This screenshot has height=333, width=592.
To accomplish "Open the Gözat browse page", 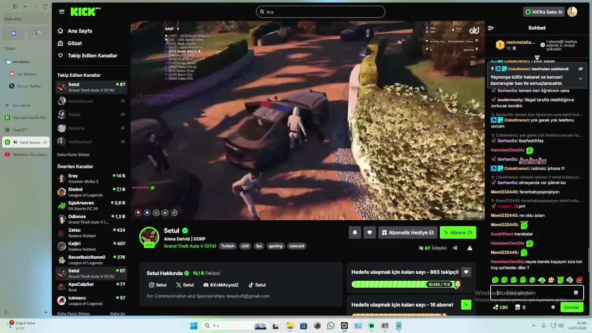I will 69,43.
